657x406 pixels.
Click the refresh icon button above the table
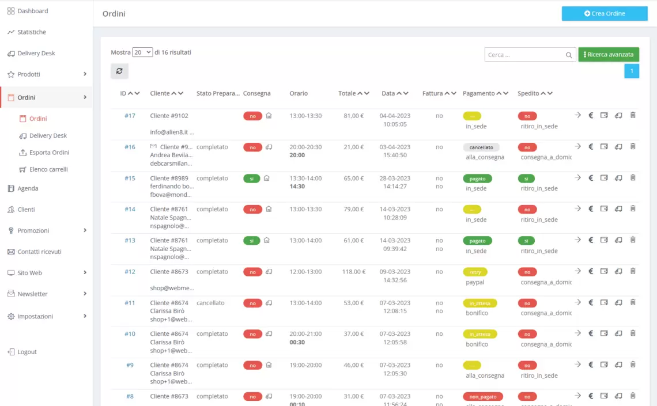[119, 71]
